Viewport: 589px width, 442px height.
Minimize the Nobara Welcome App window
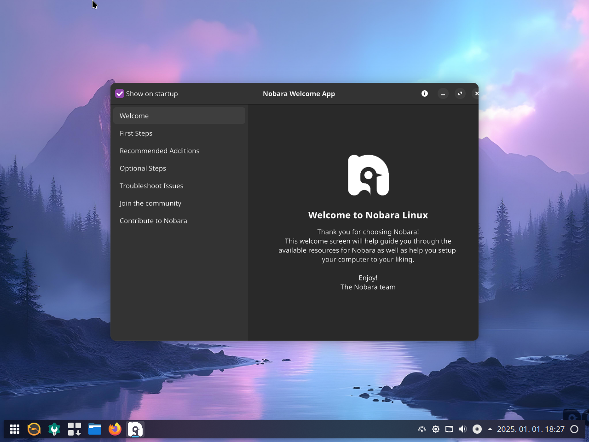(x=443, y=93)
